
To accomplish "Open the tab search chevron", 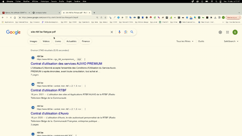I will (239, 13).
